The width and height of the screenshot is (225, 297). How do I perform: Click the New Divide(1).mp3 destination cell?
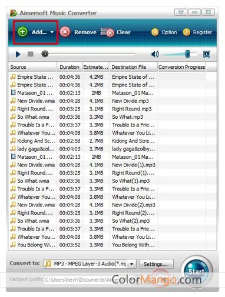[x=134, y=165]
